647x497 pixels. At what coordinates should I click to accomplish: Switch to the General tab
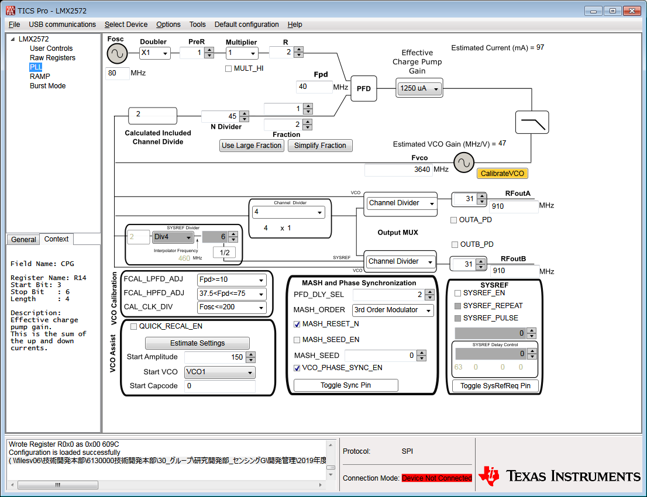[23, 240]
